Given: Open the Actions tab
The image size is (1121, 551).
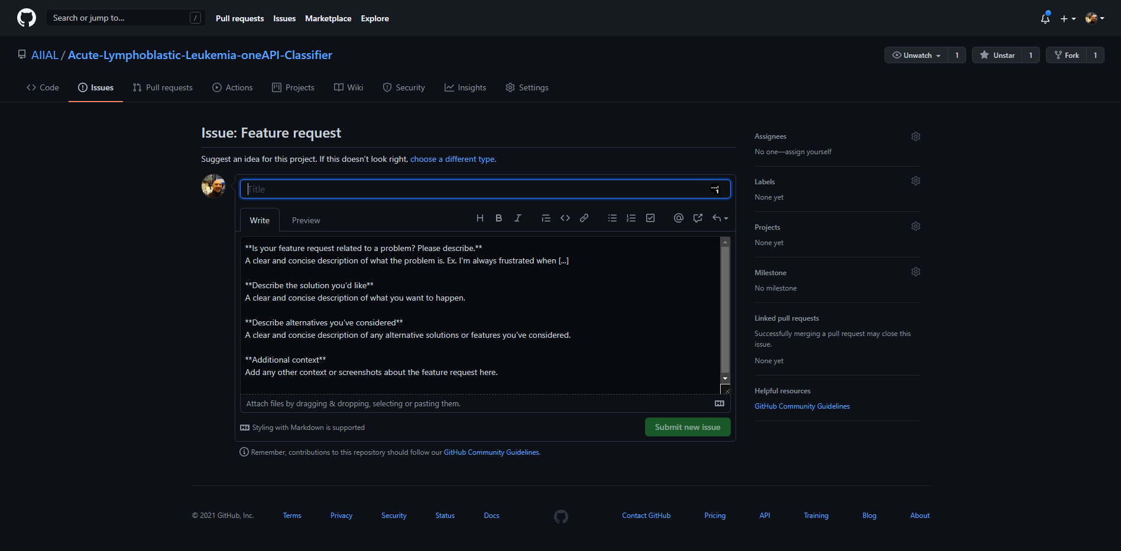Looking at the screenshot, I should pyautogui.click(x=232, y=87).
